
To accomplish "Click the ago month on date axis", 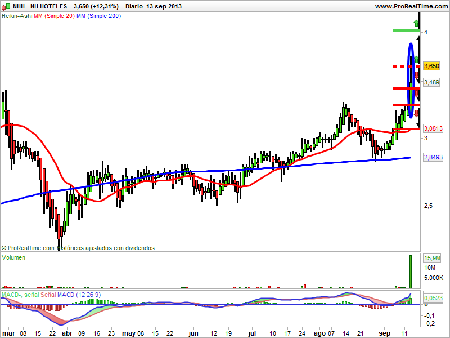I will tap(319, 333).
